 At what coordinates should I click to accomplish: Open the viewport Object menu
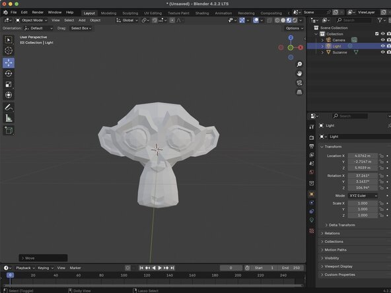coord(95,20)
